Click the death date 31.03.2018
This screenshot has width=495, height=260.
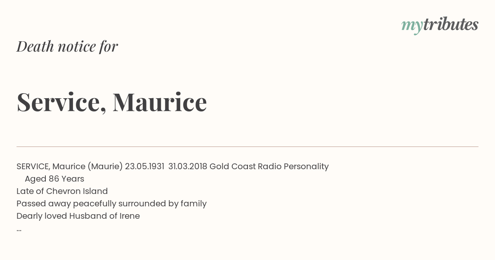click(188, 166)
